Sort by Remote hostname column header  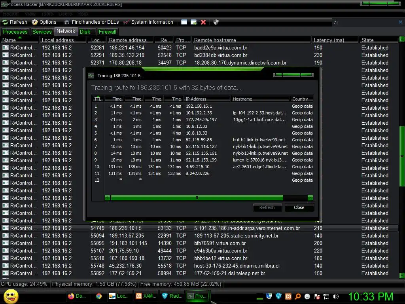click(251, 40)
